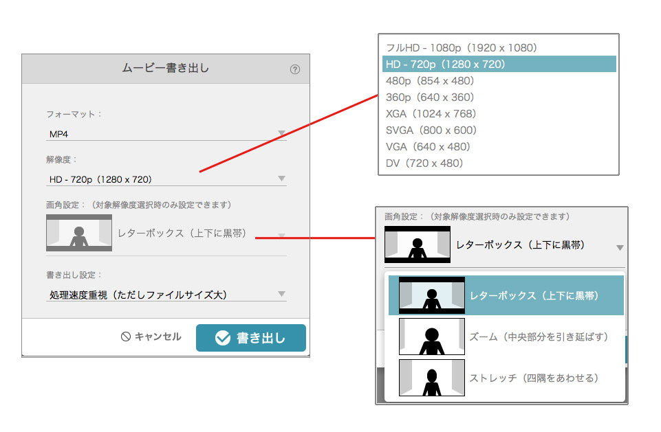Choose the highlighted レターボックス (上下に黒帯) option
Viewport: 661px width, 432px height.
506,295
